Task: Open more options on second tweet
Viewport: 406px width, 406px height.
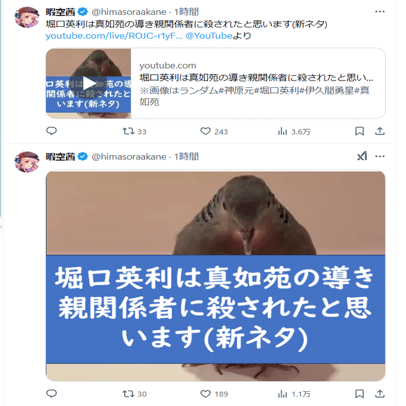Action: (380, 156)
